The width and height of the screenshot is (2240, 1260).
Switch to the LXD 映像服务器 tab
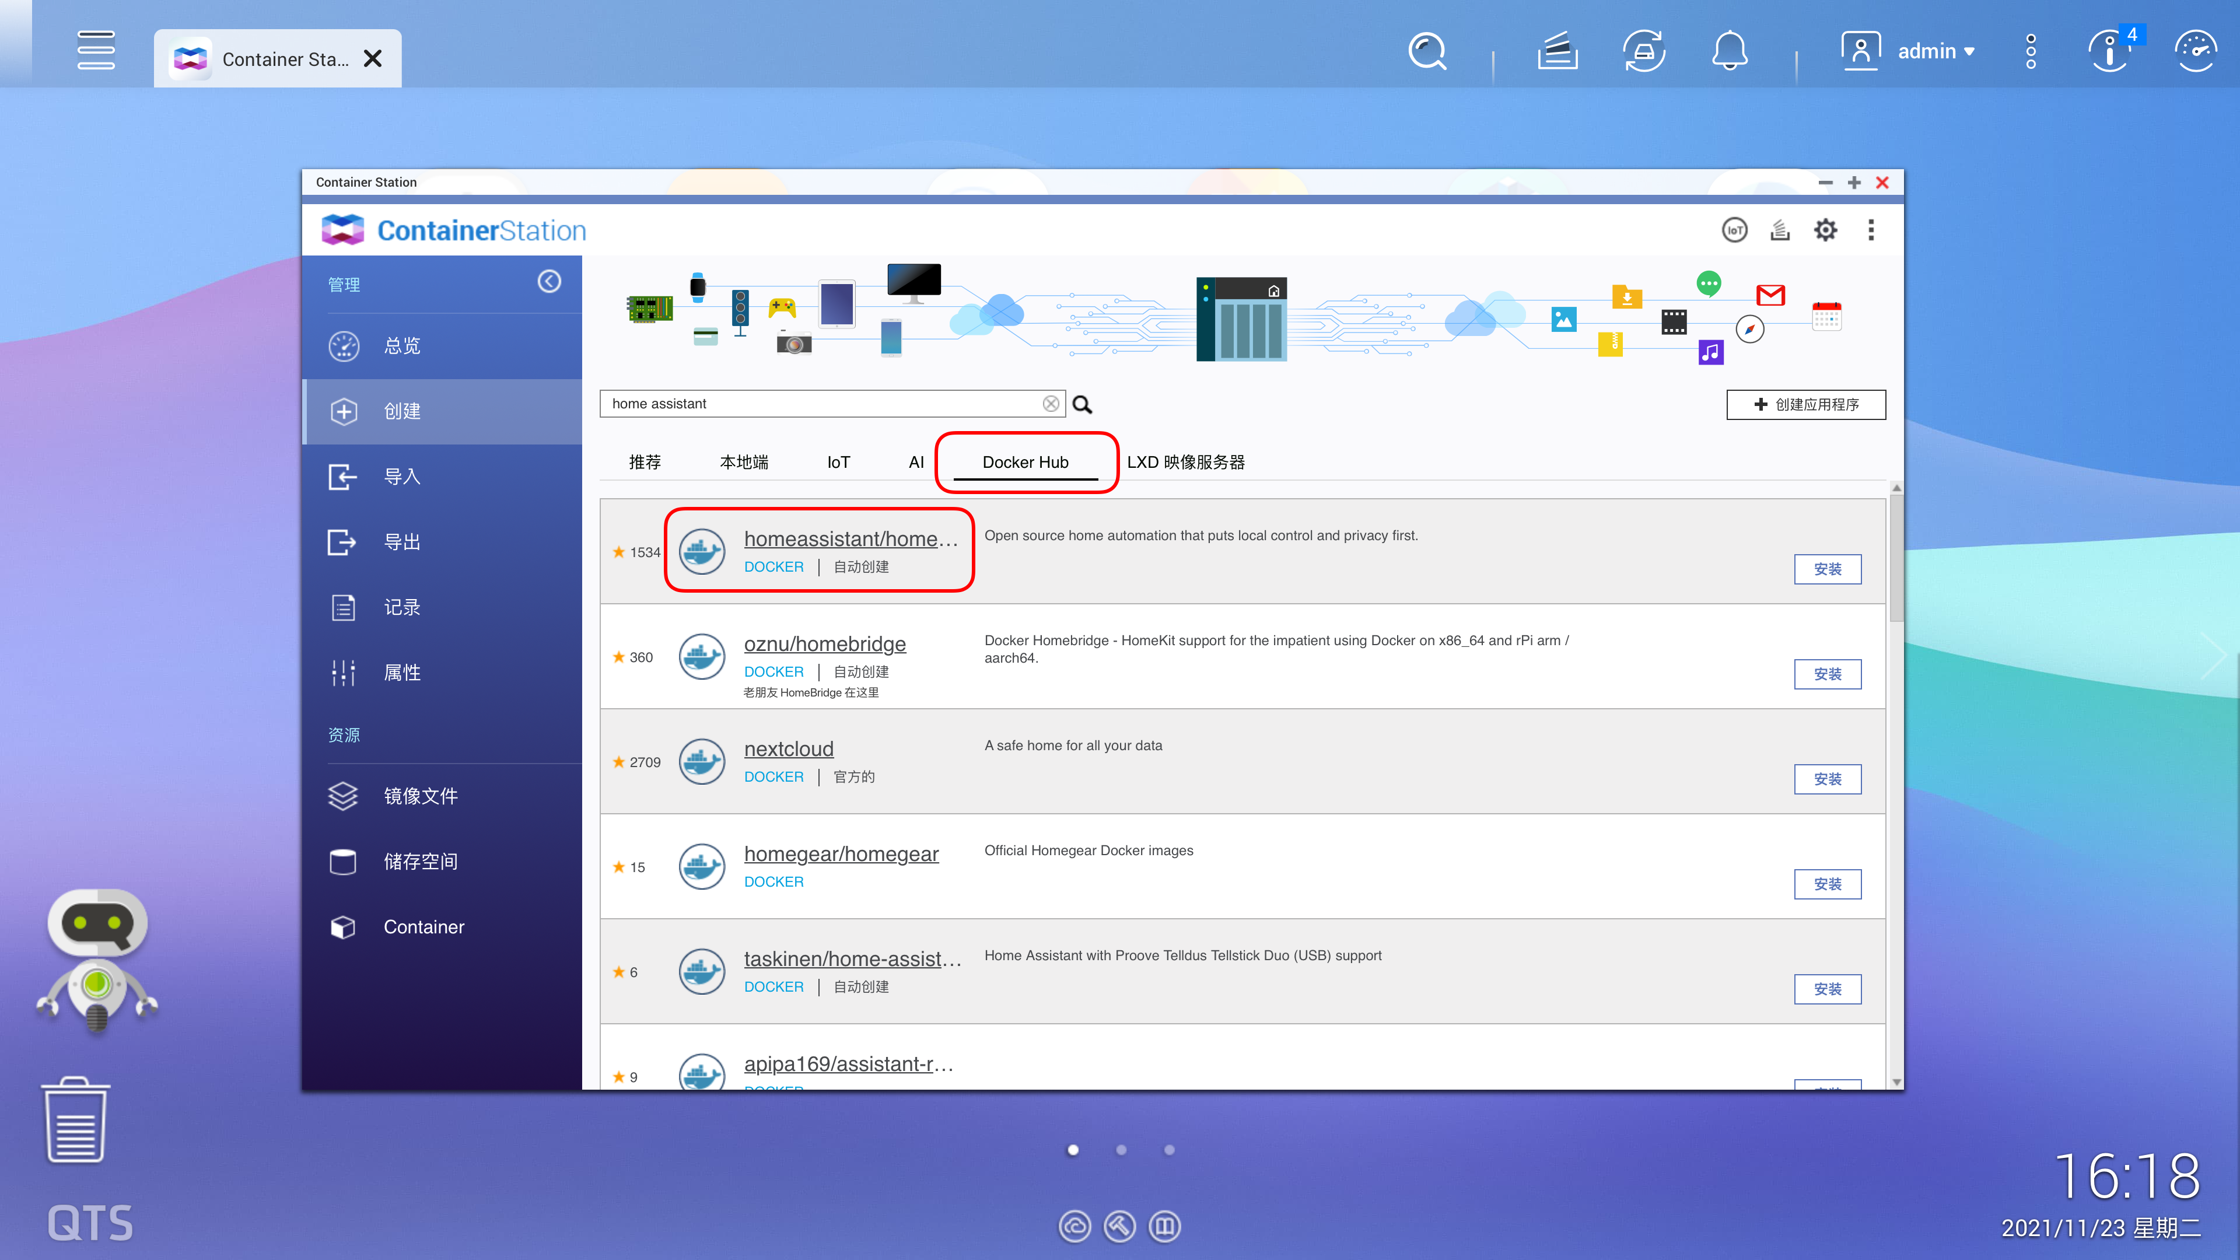click(x=1185, y=462)
